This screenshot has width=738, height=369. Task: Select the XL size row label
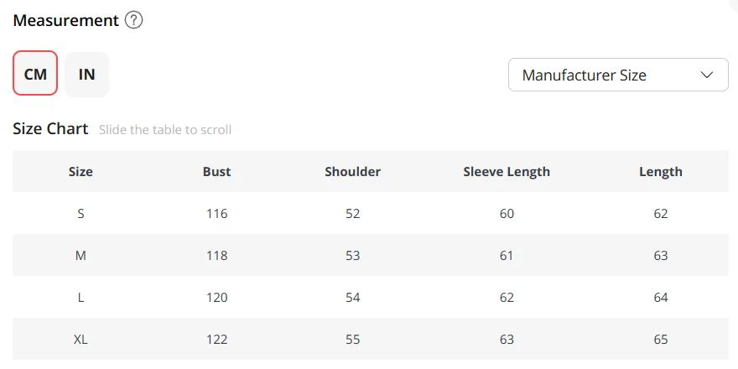coord(81,340)
